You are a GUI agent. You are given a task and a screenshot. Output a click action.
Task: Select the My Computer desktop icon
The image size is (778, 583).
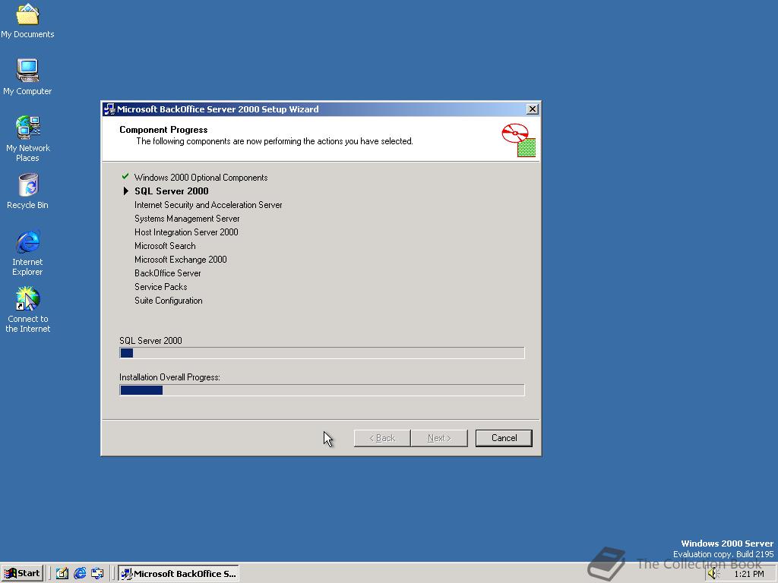coord(27,77)
